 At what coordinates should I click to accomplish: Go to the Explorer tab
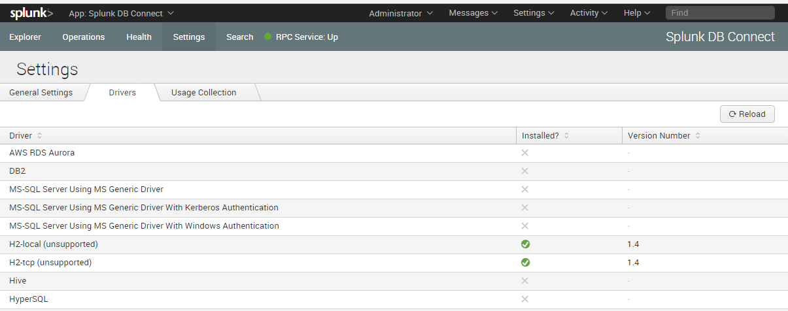pos(25,37)
